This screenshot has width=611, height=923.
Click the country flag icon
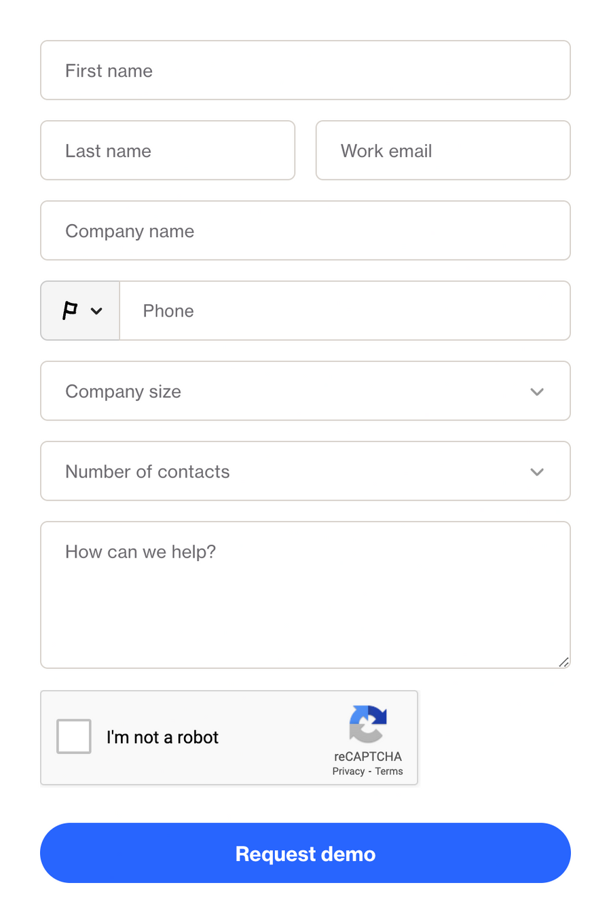(x=69, y=310)
